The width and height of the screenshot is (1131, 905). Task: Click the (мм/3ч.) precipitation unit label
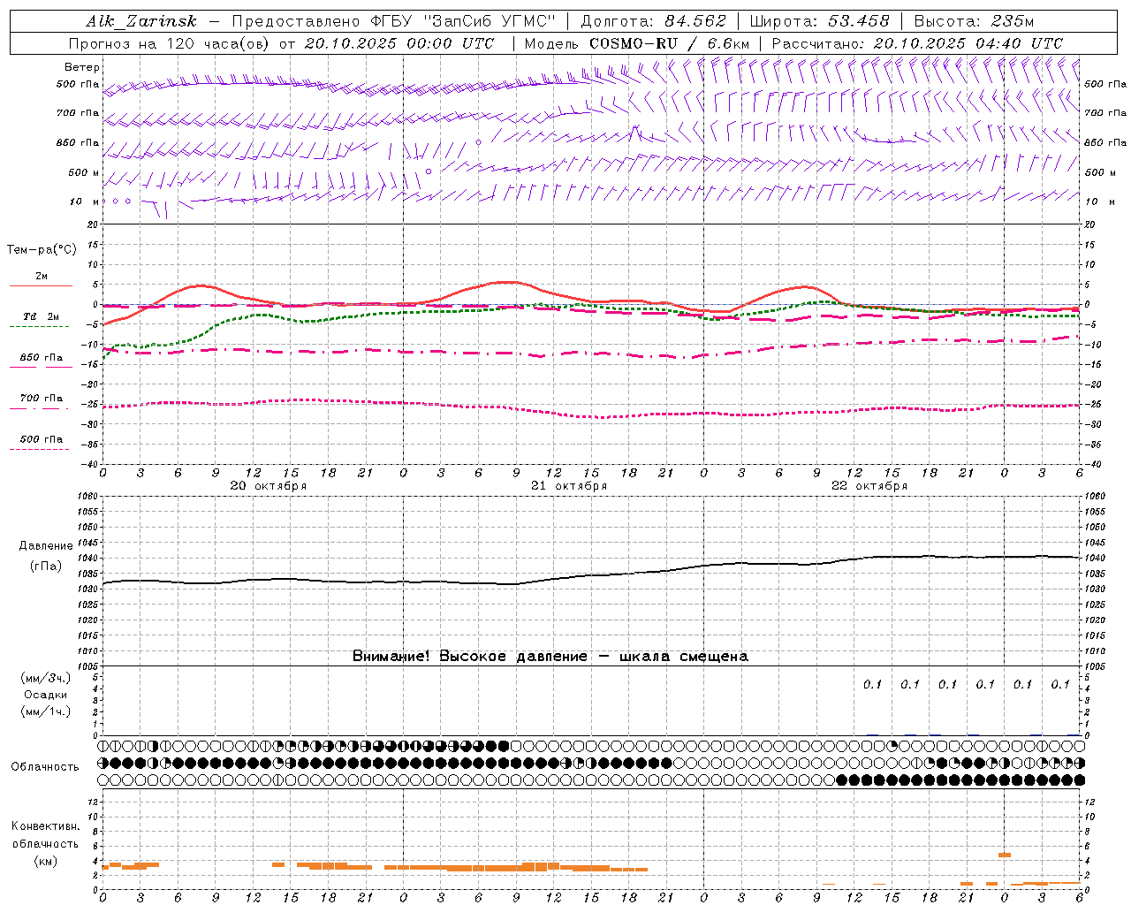(45, 679)
